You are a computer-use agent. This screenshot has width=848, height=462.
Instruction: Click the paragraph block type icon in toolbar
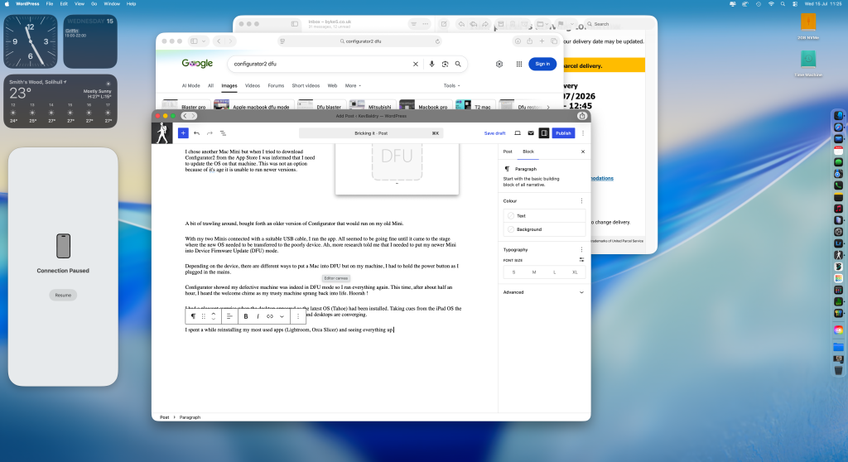pos(193,316)
